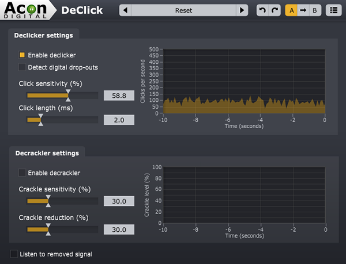The image size is (346, 264).
Task: Copy settings A to B arrow
Action: point(303,10)
